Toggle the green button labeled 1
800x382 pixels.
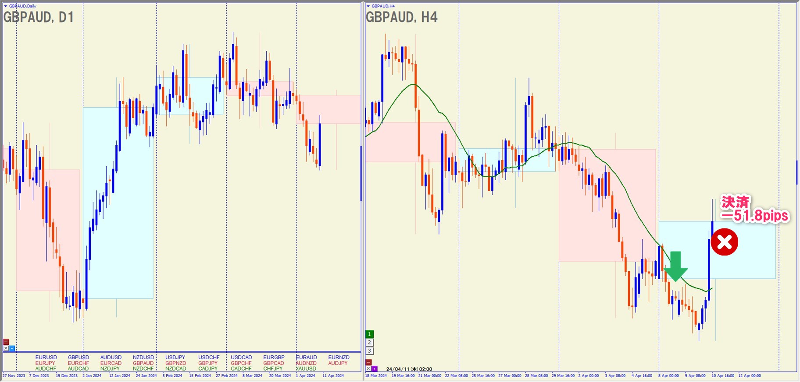pos(369,334)
